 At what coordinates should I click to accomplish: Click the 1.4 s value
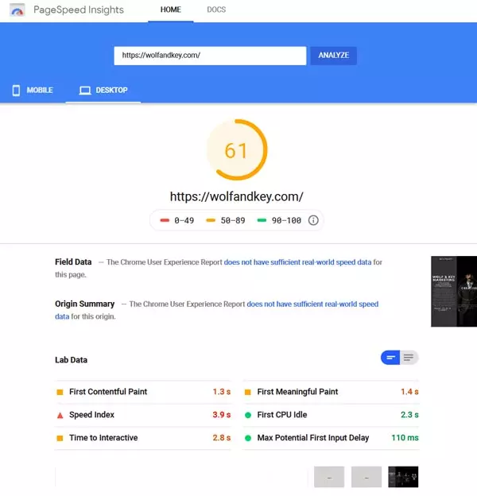[409, 392]
